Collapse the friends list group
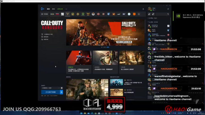 tap(153, 22)
